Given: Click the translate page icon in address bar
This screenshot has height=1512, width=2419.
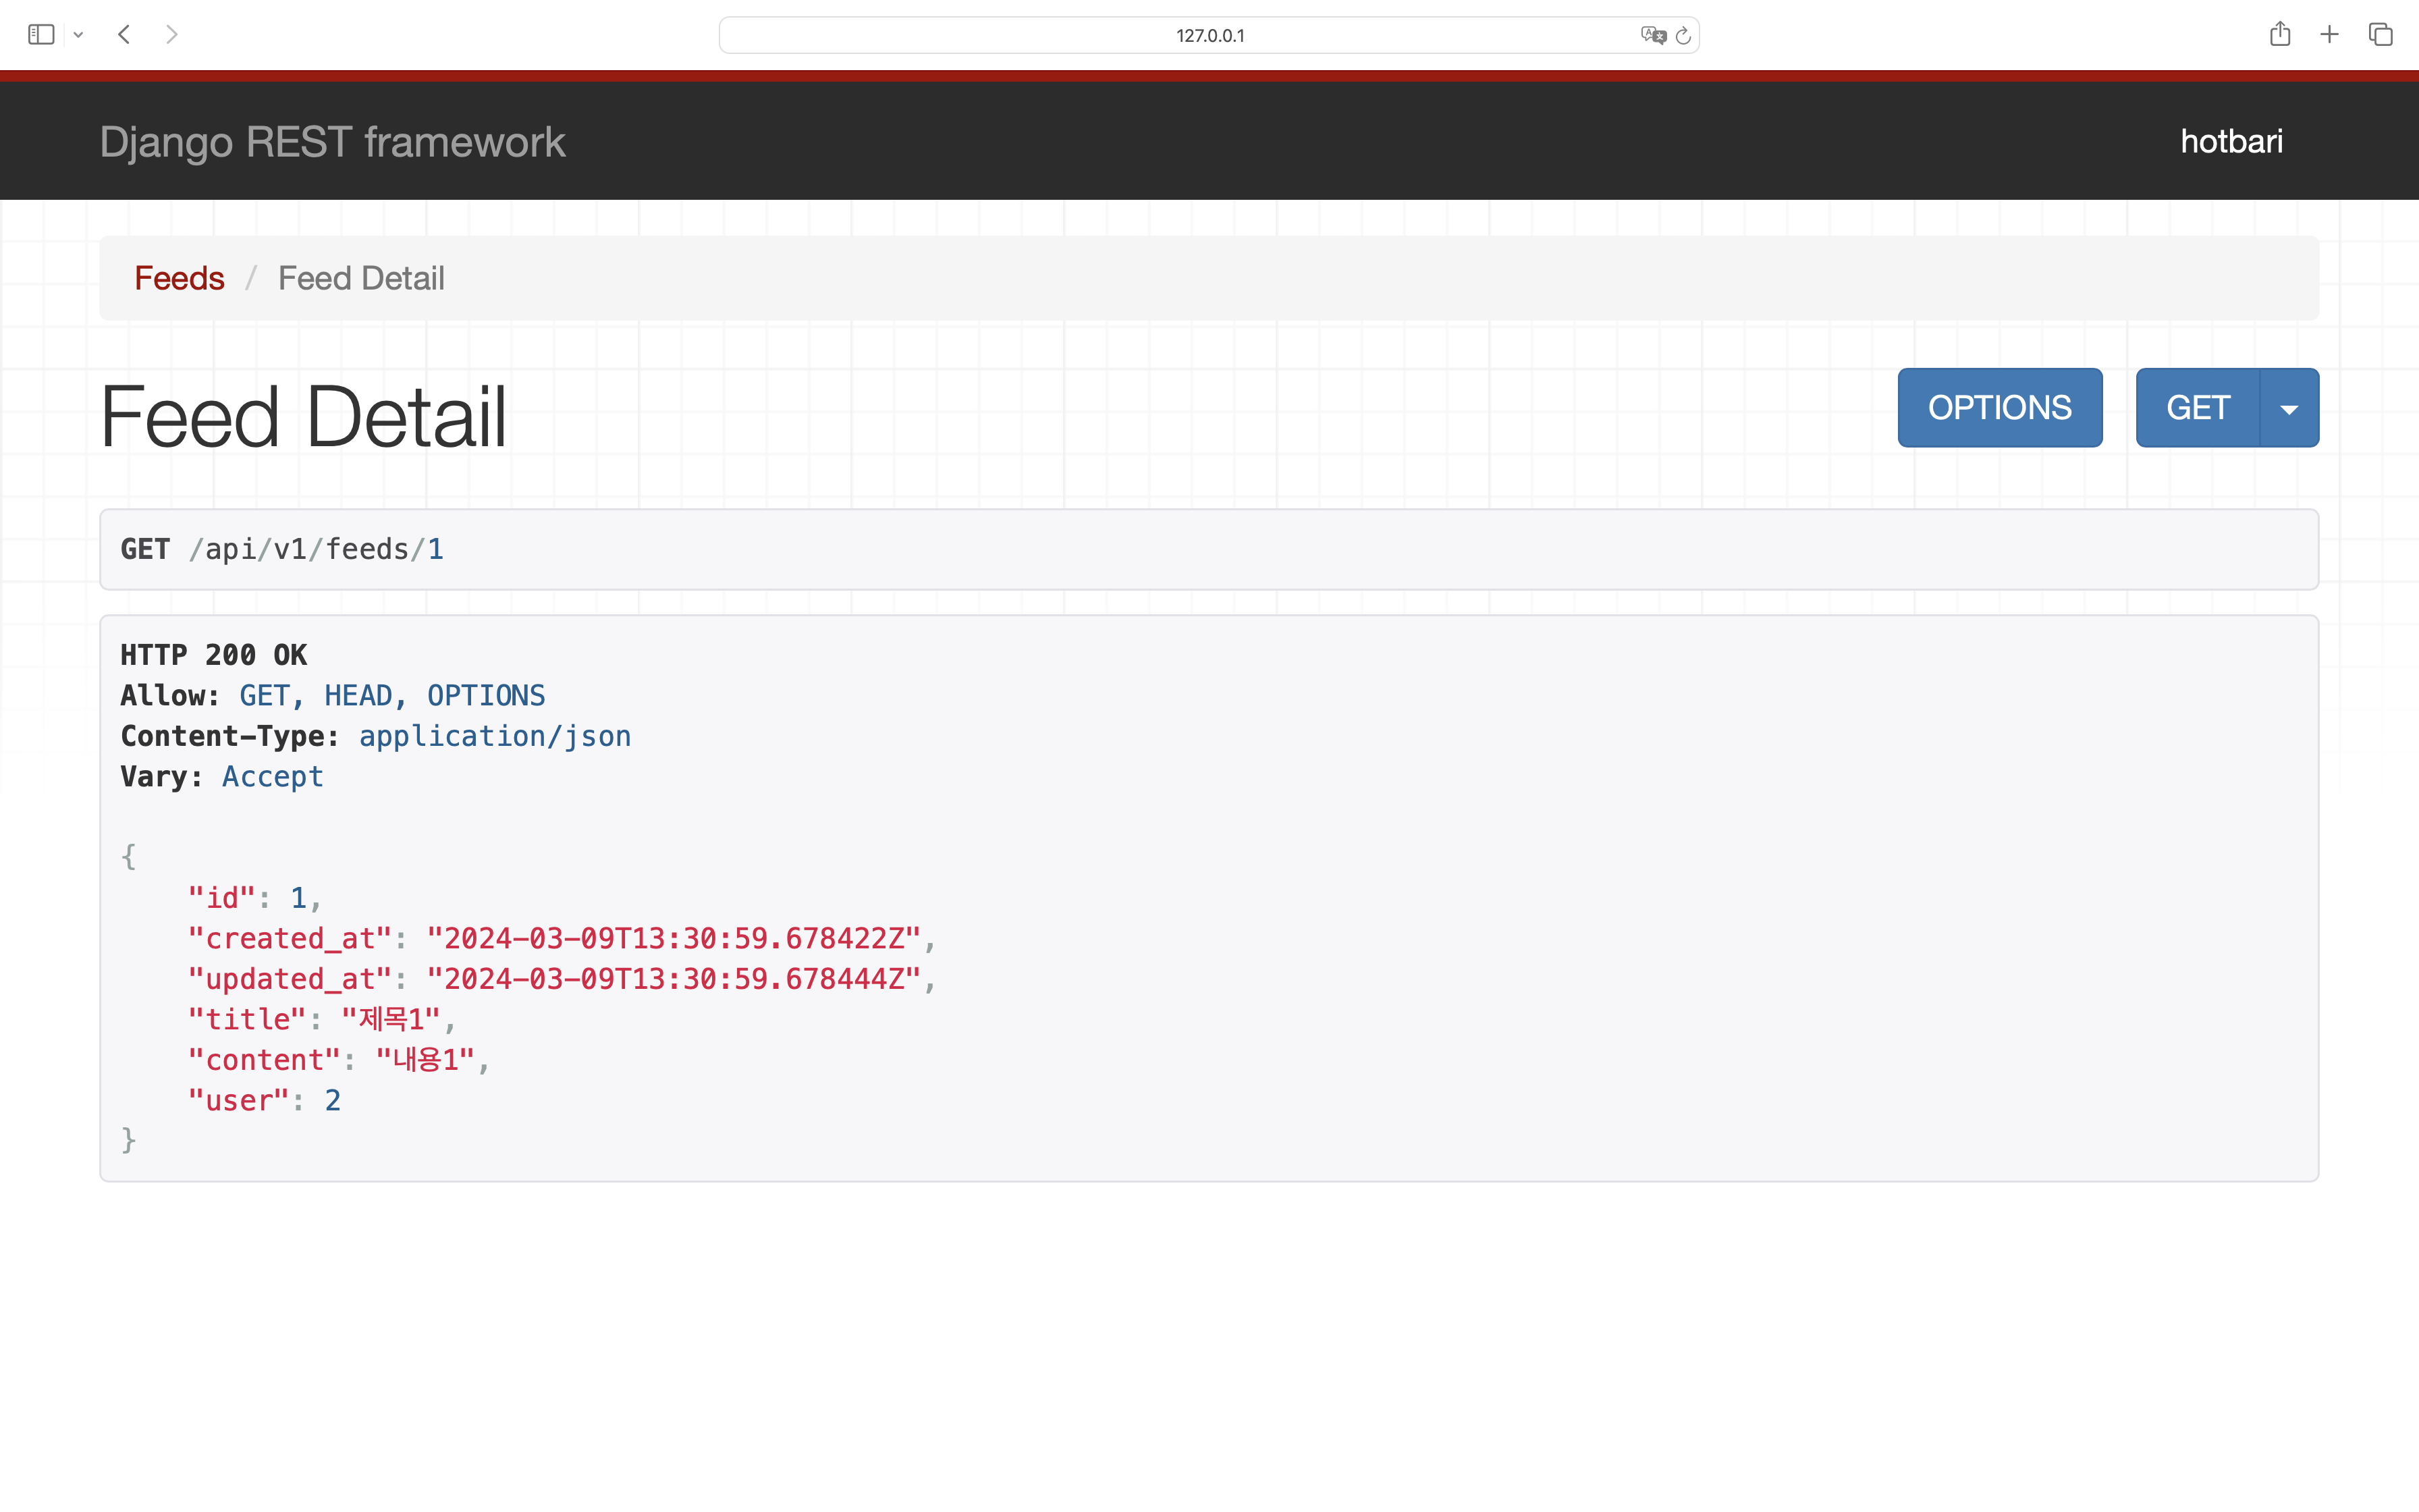Looking at the screenshot, I should pyautogui.click(x=1654, y=35).
